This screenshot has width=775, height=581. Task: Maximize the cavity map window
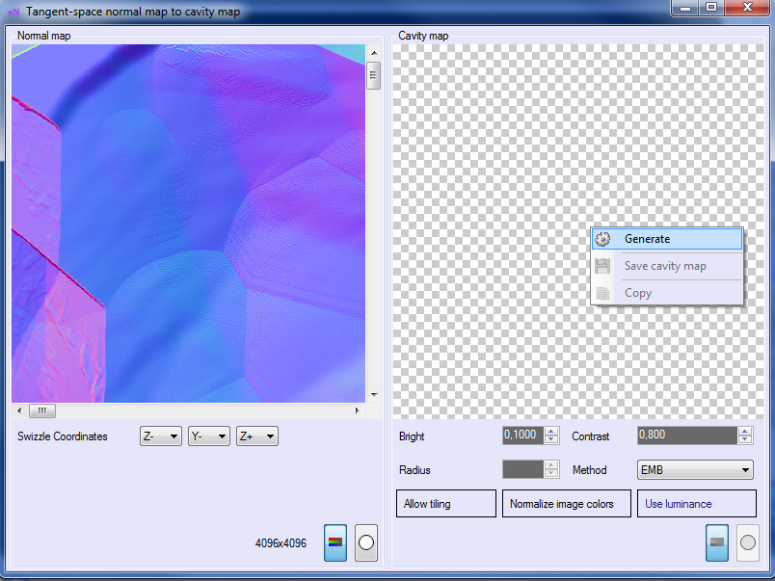click(711, 8)
